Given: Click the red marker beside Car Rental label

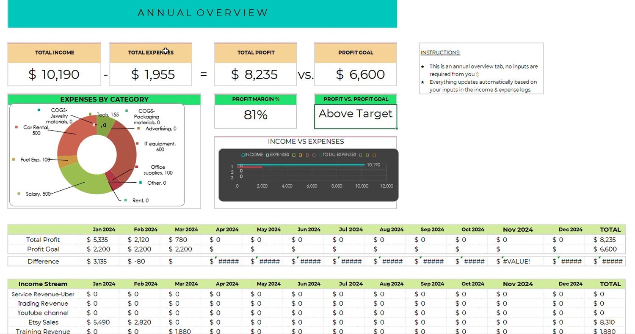Looking at the screenshot, I should tap(16, 127).
